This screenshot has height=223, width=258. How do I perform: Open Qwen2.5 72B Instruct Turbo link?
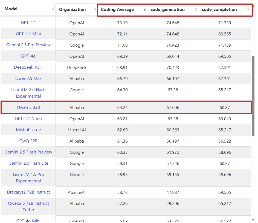[x=28, y=206]
